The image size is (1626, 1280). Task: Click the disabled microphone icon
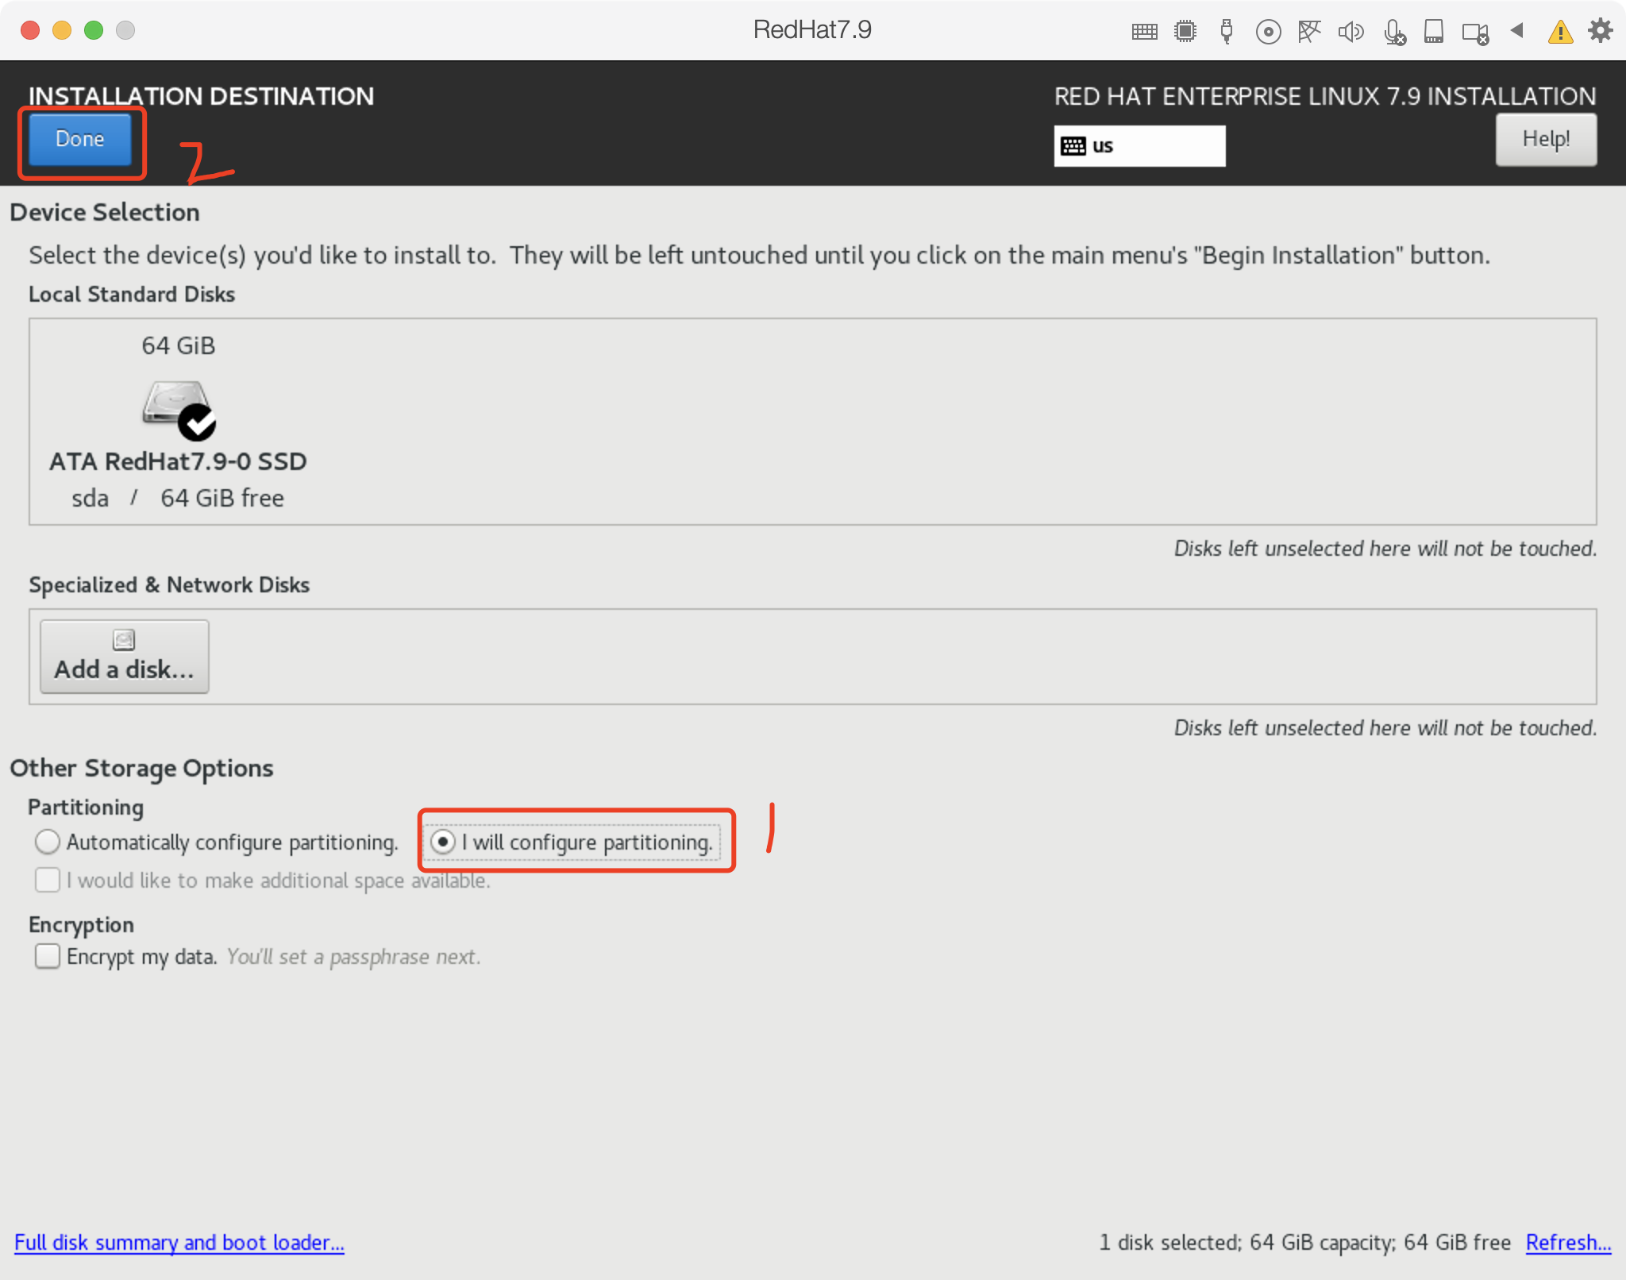1393,32
